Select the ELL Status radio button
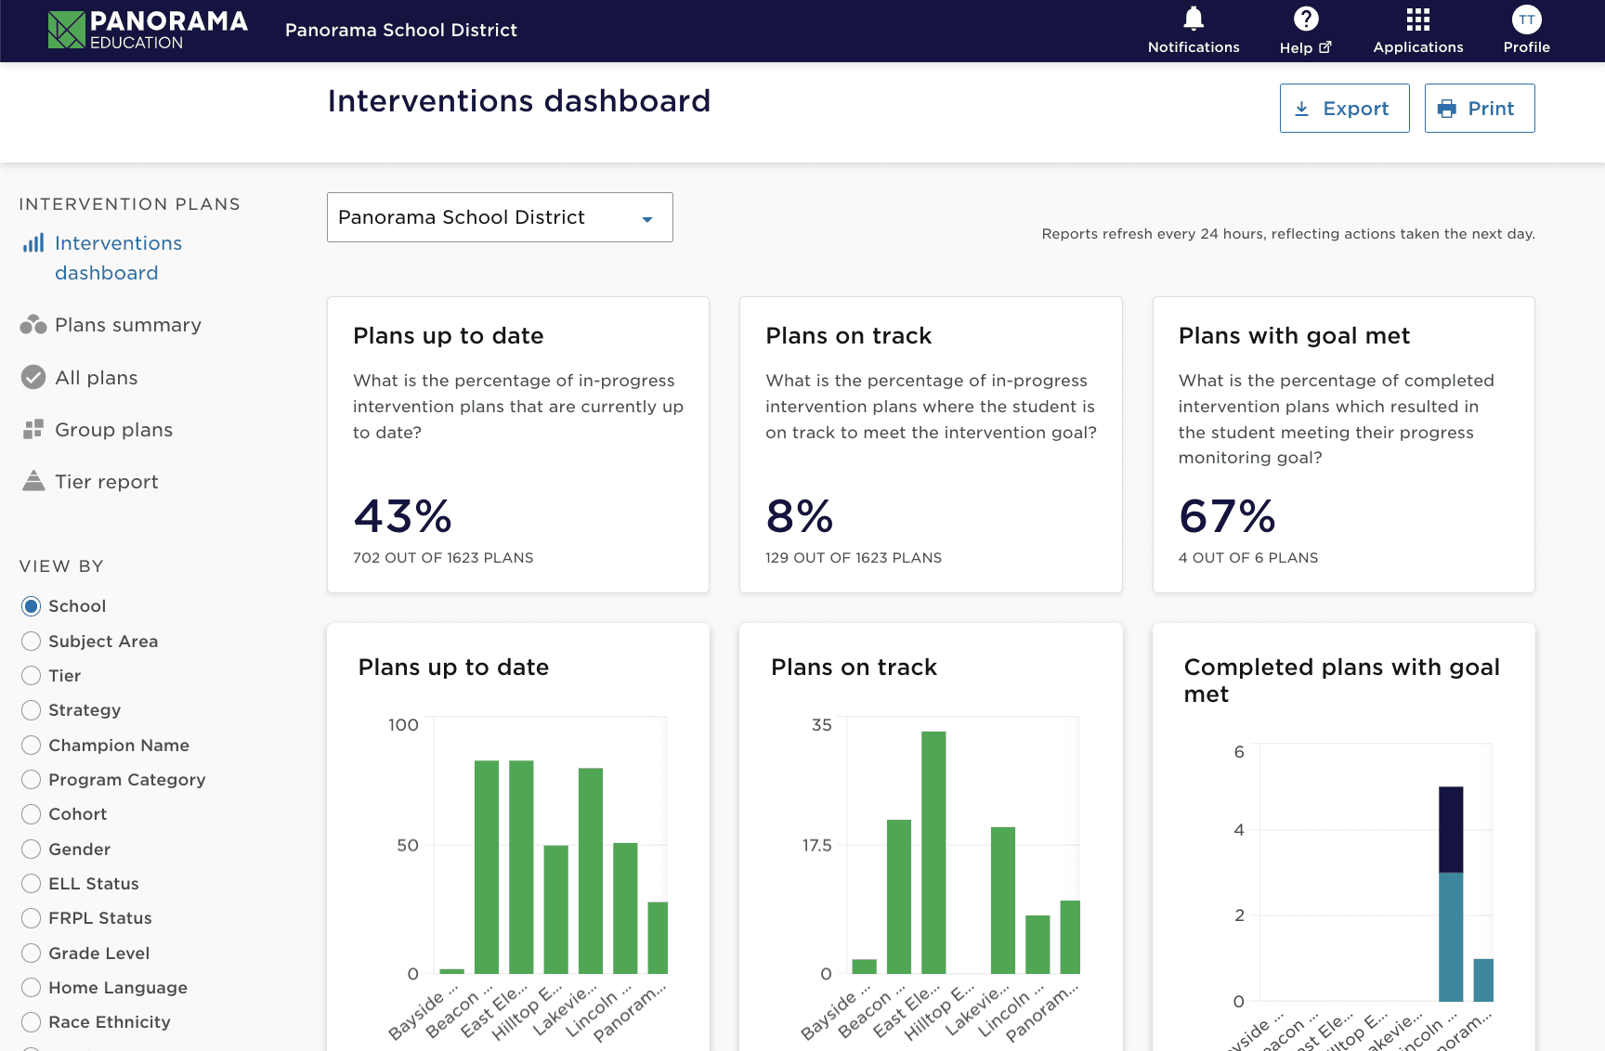The height and width of the screenshot is (1051, 1605). coord(31,884)
